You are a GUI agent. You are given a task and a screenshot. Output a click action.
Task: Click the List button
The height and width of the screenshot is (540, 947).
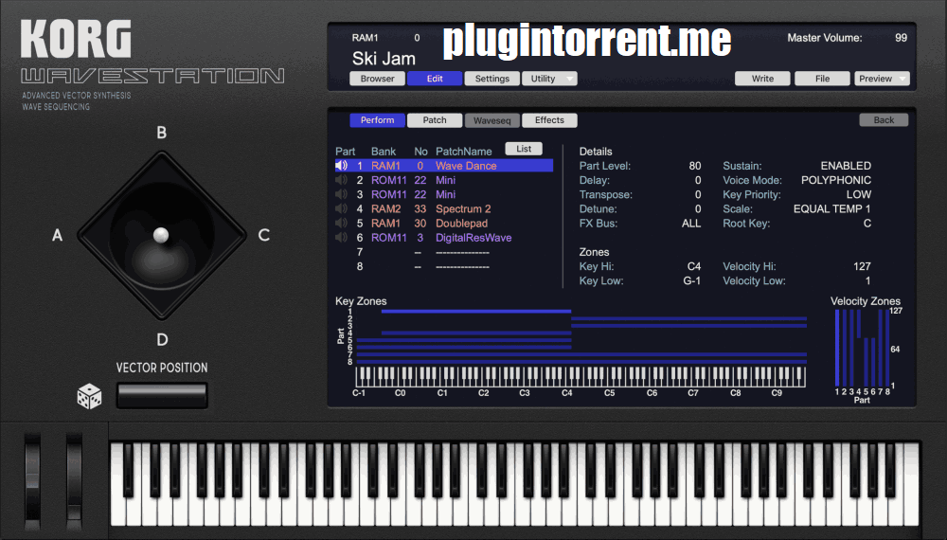click(524, 149)
